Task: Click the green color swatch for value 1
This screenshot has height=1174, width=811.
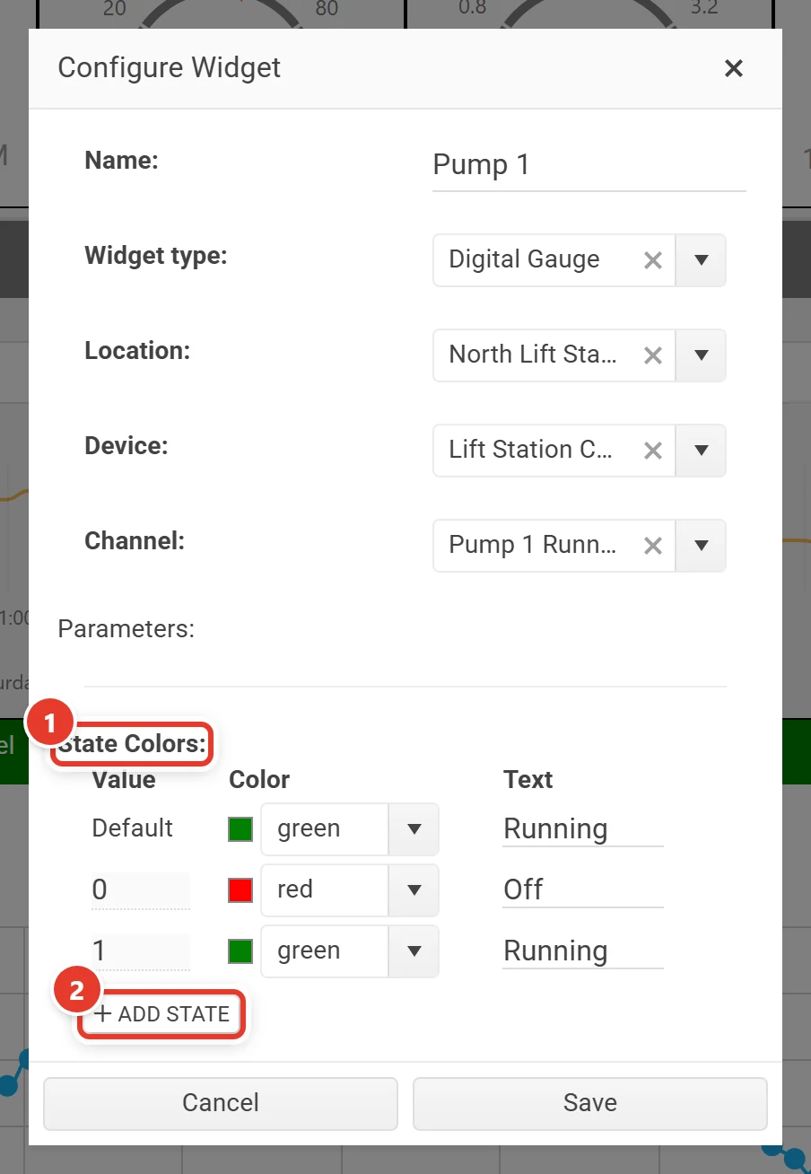Action: (x=240, y=951)
